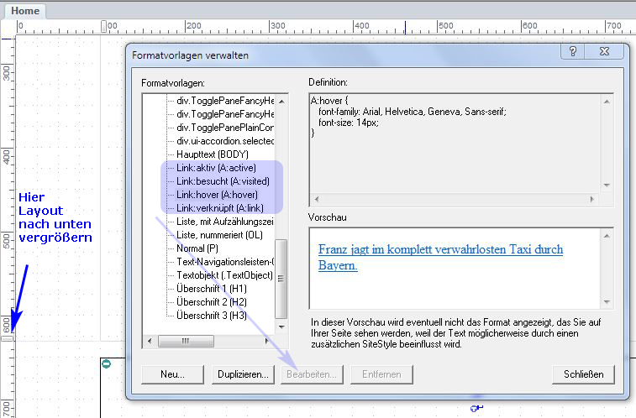
Task: Pick the Normal (P) style entry
Action: (x=200, y=248)
